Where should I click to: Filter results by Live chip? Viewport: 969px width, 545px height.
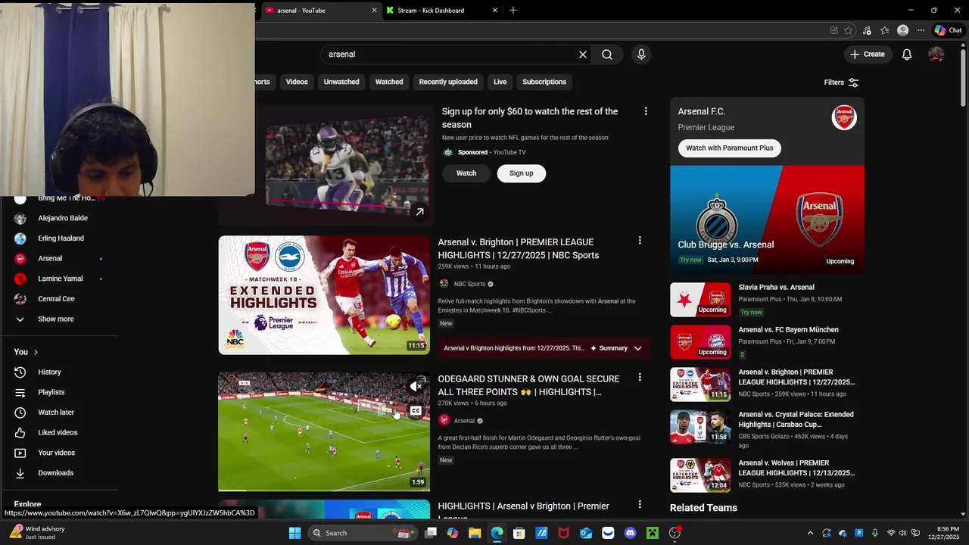[x=500, y=82]
